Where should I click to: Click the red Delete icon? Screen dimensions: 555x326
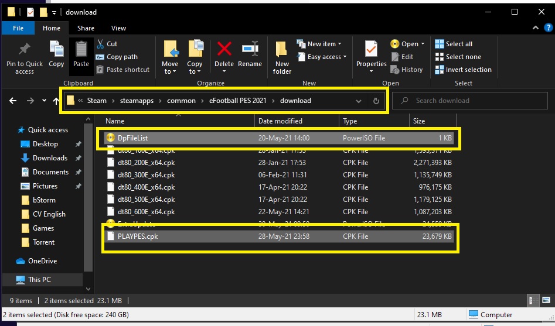[224, 49]
